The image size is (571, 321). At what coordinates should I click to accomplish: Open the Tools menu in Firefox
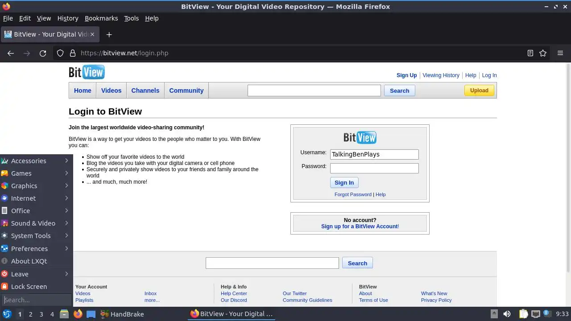(x=131, y=18)
